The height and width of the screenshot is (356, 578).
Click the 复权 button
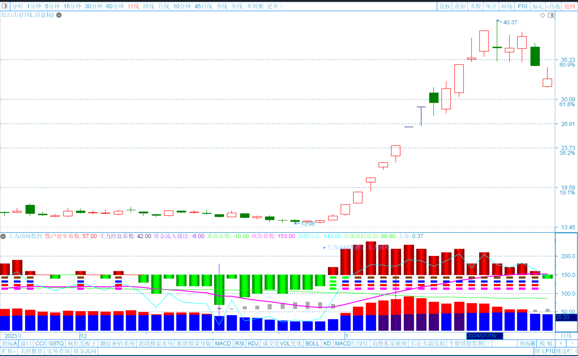click(445, 6)
